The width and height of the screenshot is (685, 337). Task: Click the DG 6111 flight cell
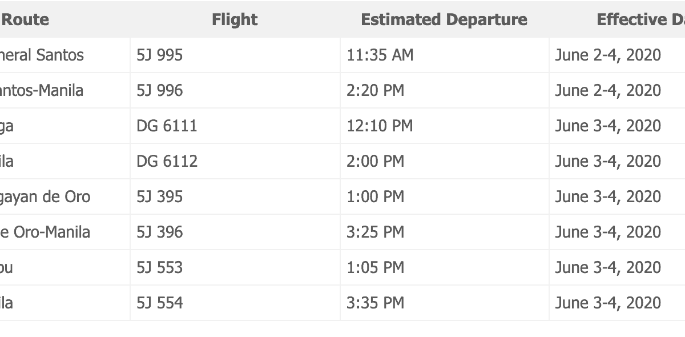pos(167,126)
